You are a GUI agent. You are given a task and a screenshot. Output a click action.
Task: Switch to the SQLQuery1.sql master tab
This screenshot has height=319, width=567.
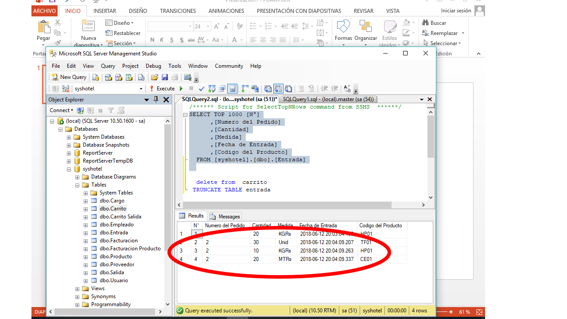tap(328, 99)
